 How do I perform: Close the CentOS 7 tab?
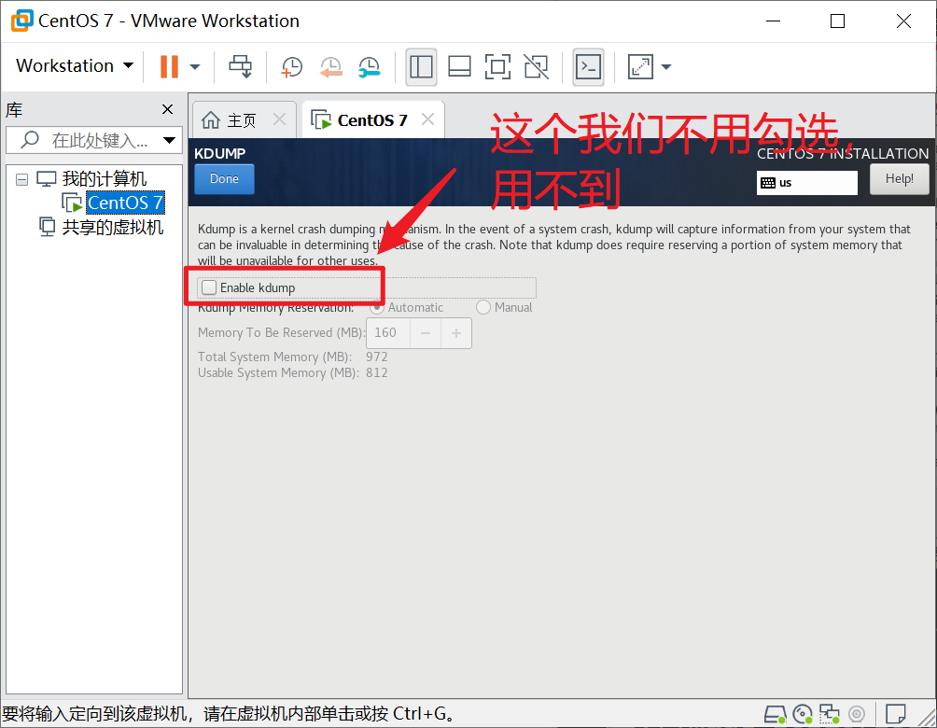tap(427, 119)
